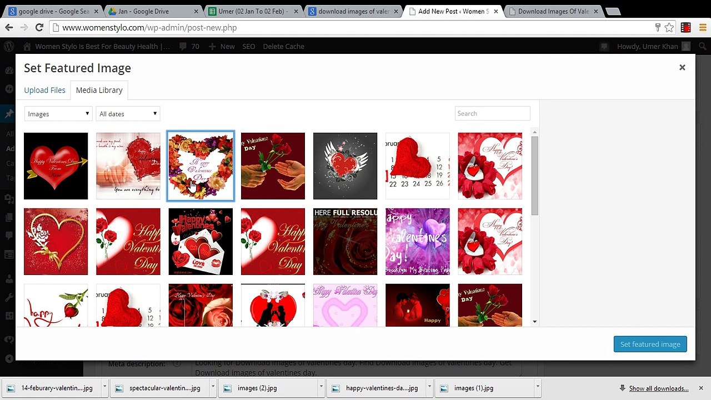The height and width of the screenshot is (400, 711).
Task: Select the HERE FULL RESOLU rose thumbnail
Action: click(345, 242)
